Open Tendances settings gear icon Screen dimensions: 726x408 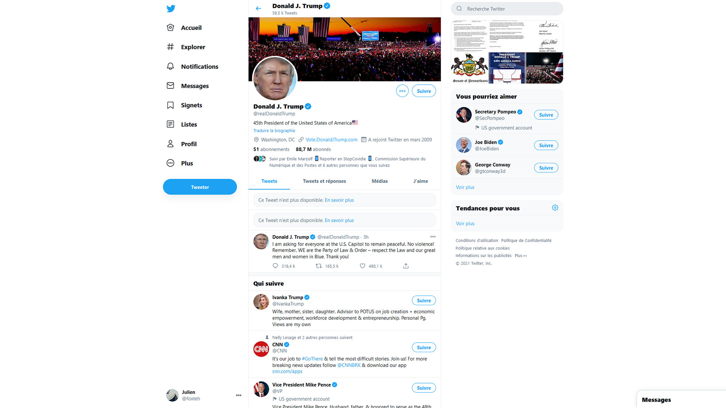tap(555, 208)
